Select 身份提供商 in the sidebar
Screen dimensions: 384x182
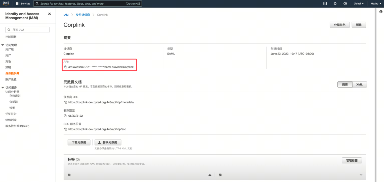pyautogui.click(x=12, y=73)
